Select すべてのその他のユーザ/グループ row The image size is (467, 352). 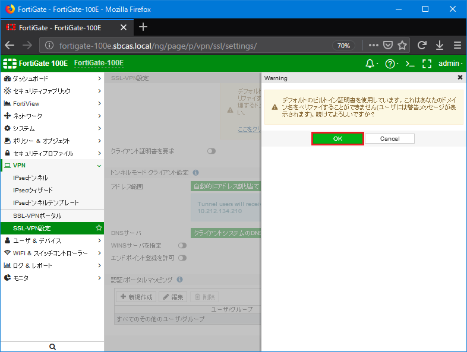tap(188, 319)
